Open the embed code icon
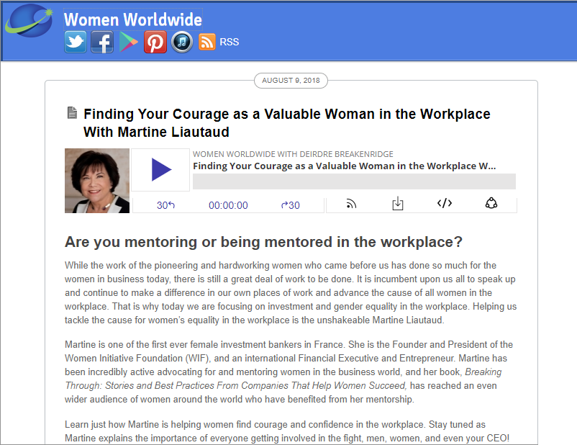The height and width of the screenshot is (445, 577). click(445, 203)
